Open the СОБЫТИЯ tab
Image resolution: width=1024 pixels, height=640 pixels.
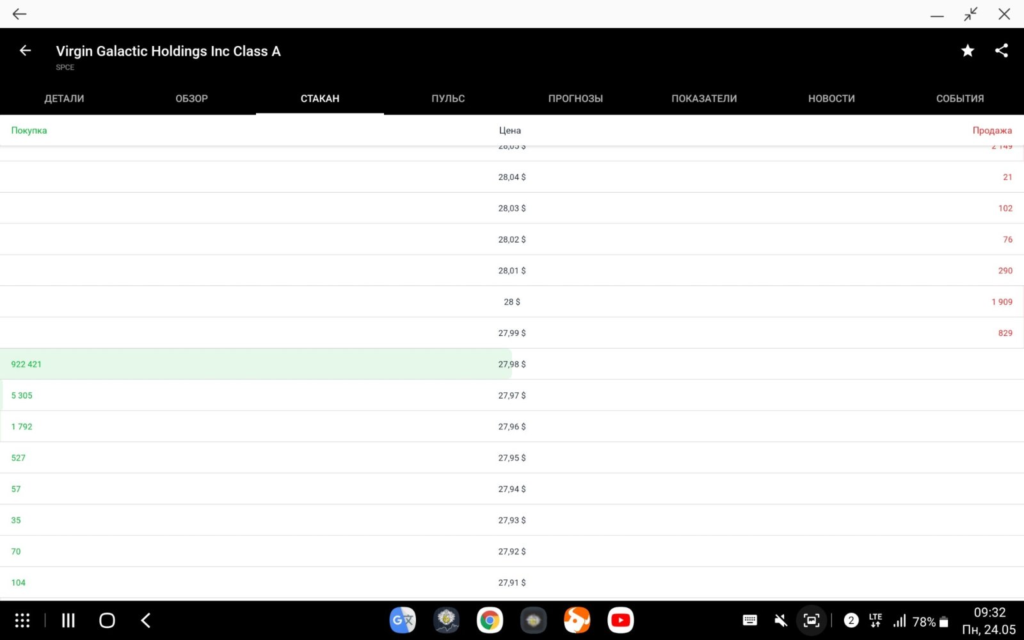pos(960,99)
